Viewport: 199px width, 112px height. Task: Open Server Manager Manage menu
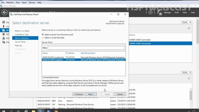(x=167, y=12)
